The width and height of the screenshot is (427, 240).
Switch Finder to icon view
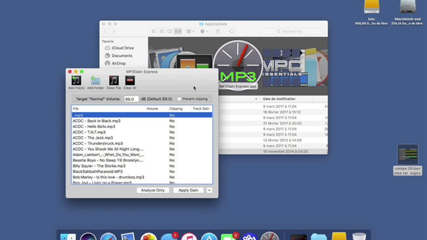[x=153, y=31]
